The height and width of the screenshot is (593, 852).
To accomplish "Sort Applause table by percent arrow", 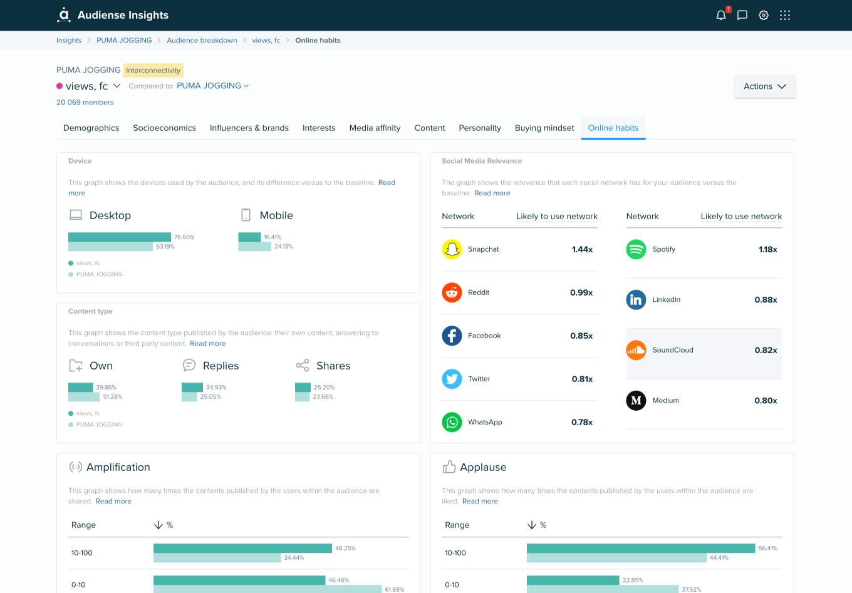I will pyautogui.click(x=532, y=525).
